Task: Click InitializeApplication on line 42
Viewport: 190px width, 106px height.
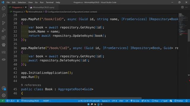Action: (48, 73)
